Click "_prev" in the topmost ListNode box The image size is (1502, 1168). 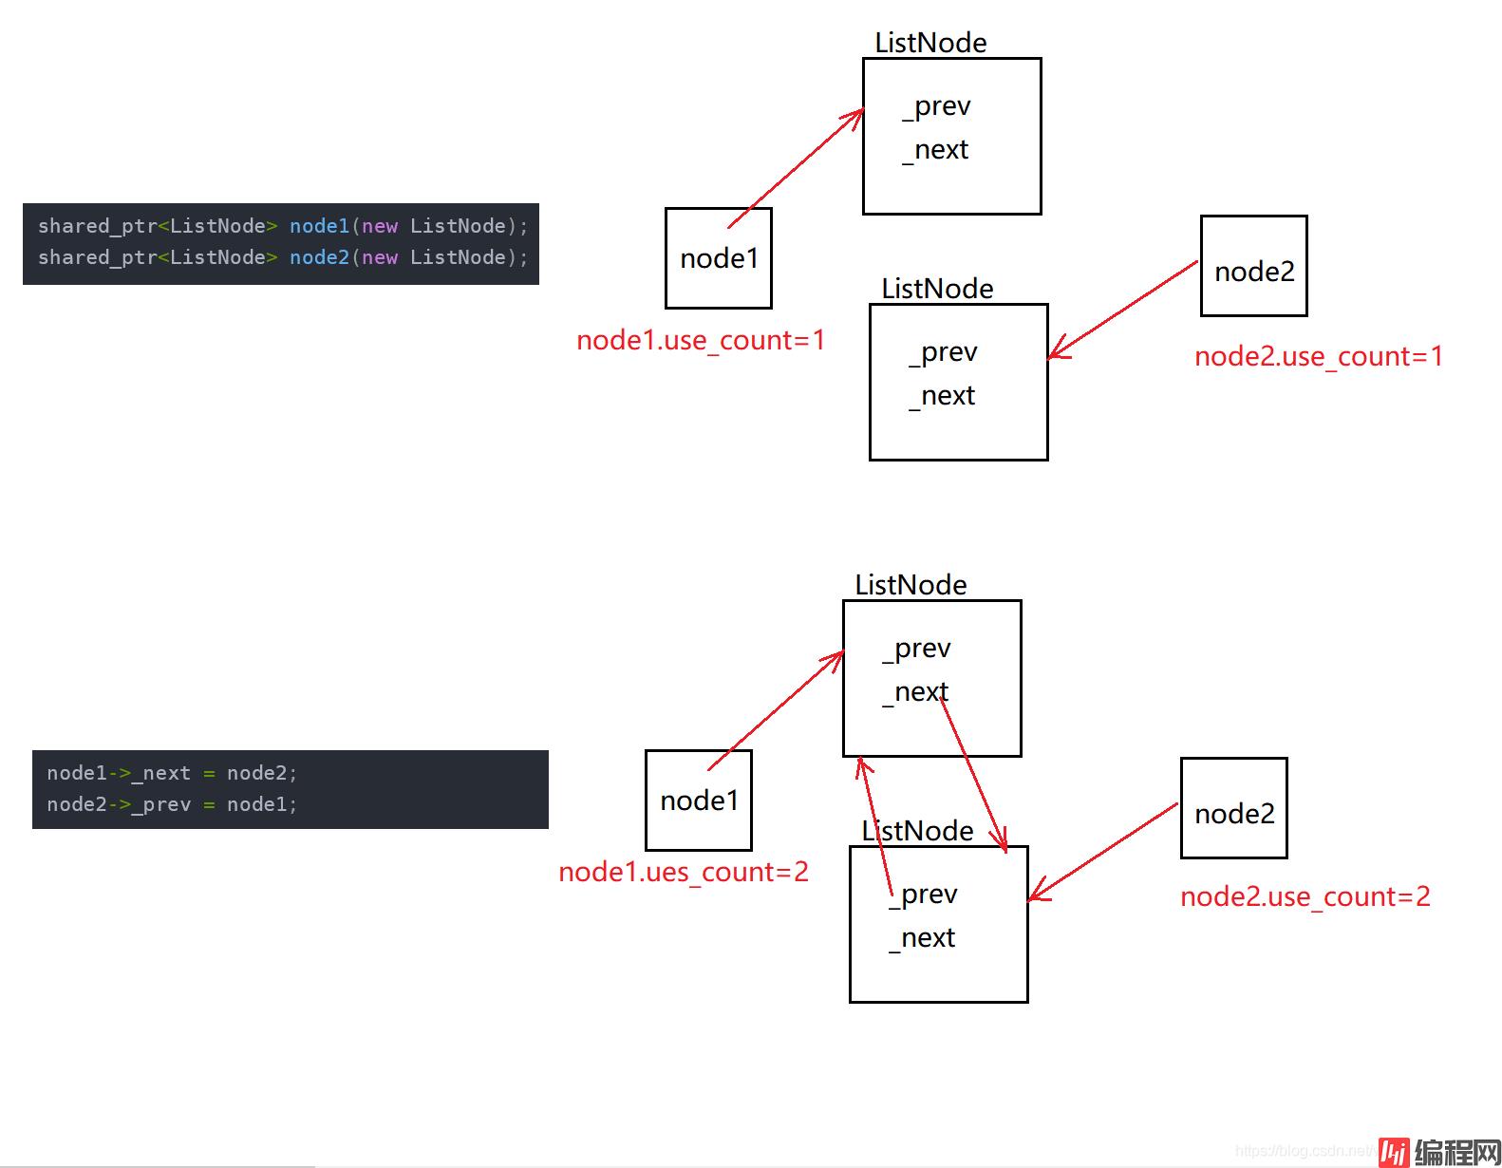coord(936,106)
